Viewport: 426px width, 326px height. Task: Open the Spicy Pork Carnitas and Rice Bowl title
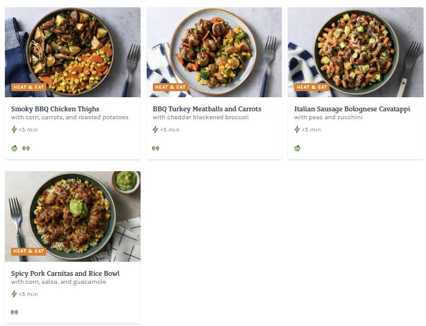point(65,273)
